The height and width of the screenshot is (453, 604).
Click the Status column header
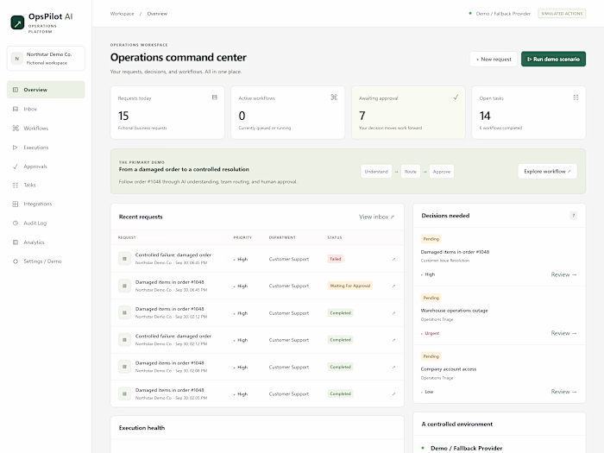click(x=335, y=237)
